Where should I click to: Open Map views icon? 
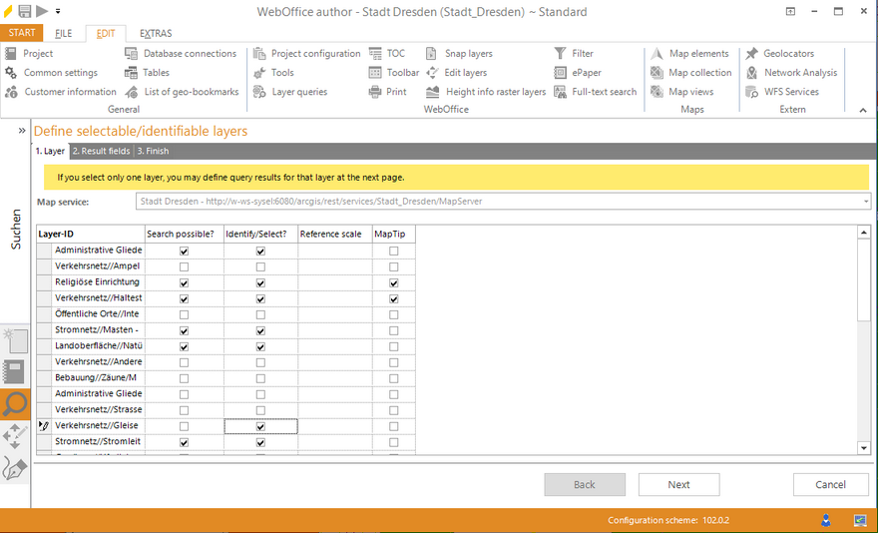point(657,92)
